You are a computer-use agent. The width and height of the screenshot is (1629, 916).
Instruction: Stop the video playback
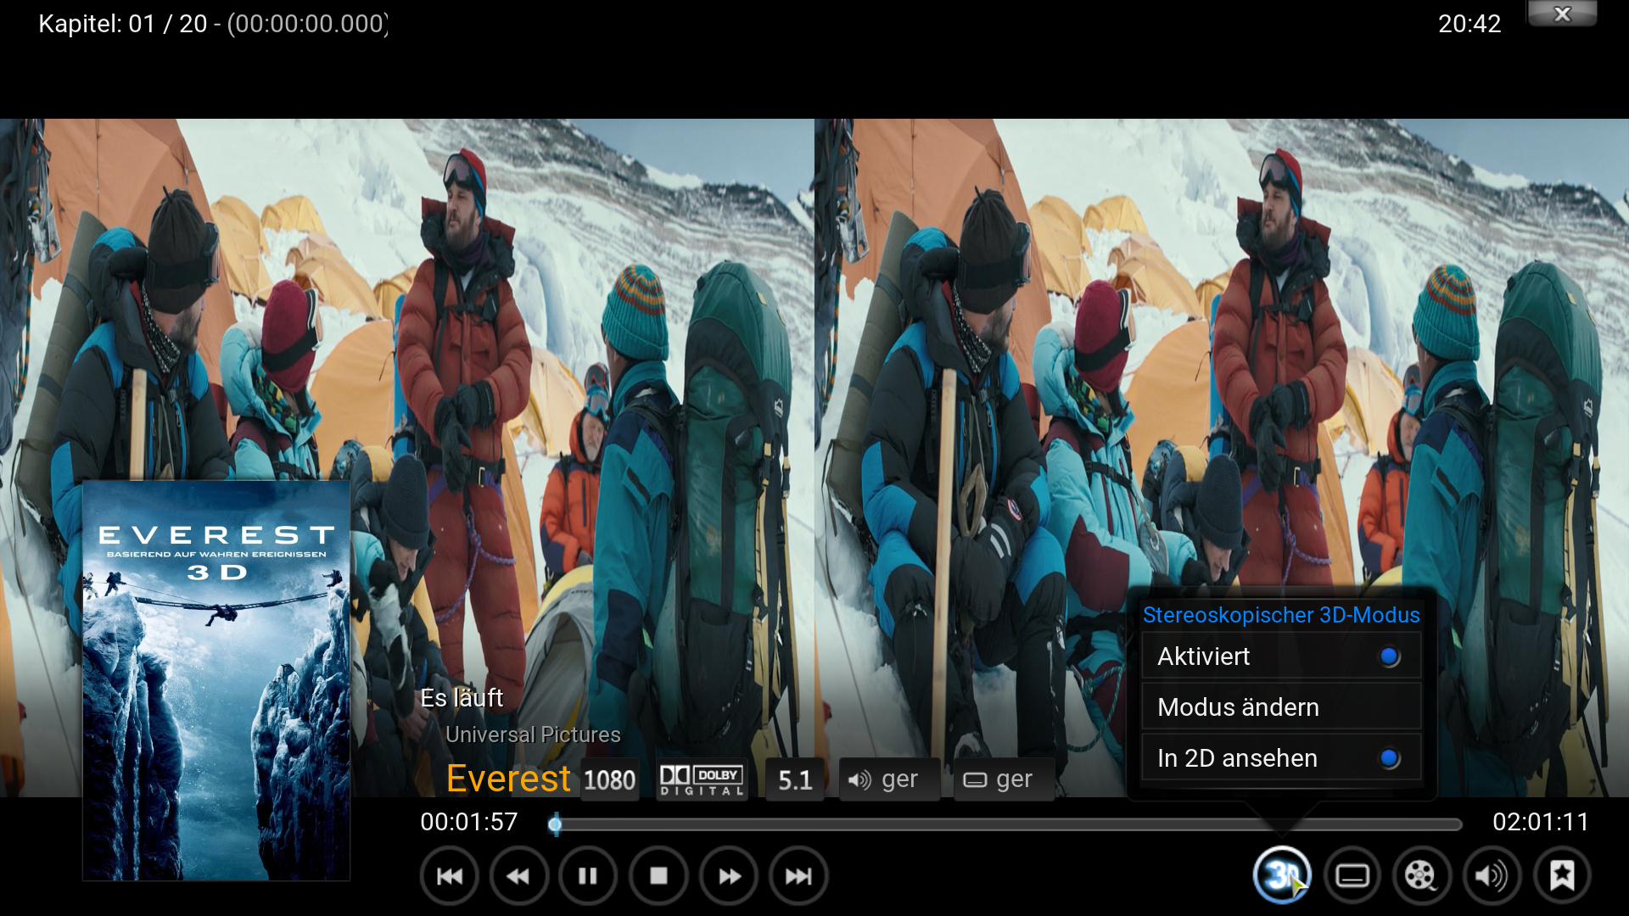tap(658, 875)
